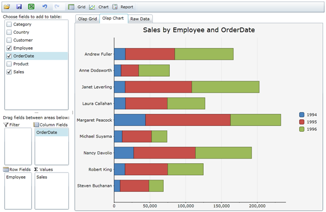Click the blue 1994 legend swatch

click(x=302, y=115)
